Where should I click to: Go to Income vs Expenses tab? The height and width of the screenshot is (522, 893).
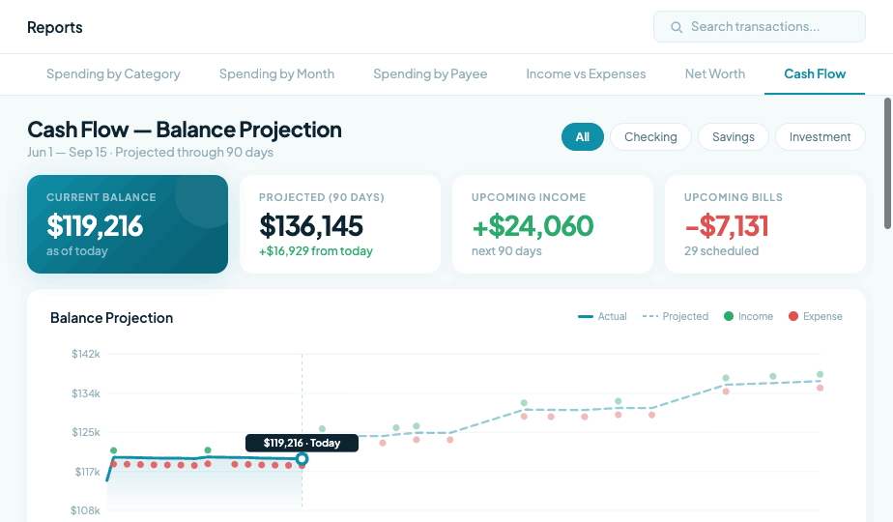point(586,74)
